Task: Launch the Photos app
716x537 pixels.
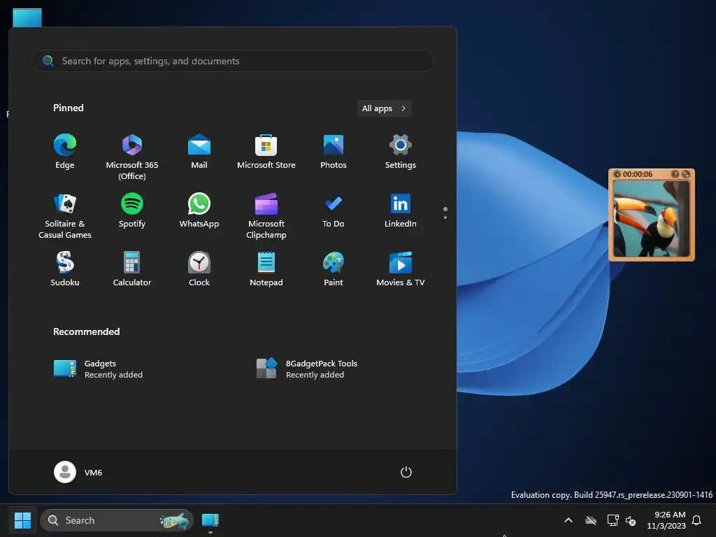Action: coord(334,152)
